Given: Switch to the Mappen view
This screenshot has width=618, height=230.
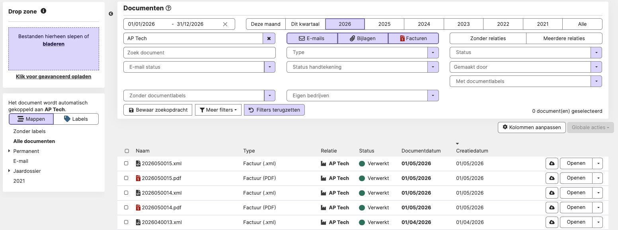Looking at the screenshot, I should pos(31,119).
